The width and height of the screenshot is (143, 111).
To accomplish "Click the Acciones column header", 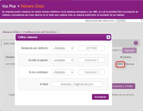I will [126, 57].
